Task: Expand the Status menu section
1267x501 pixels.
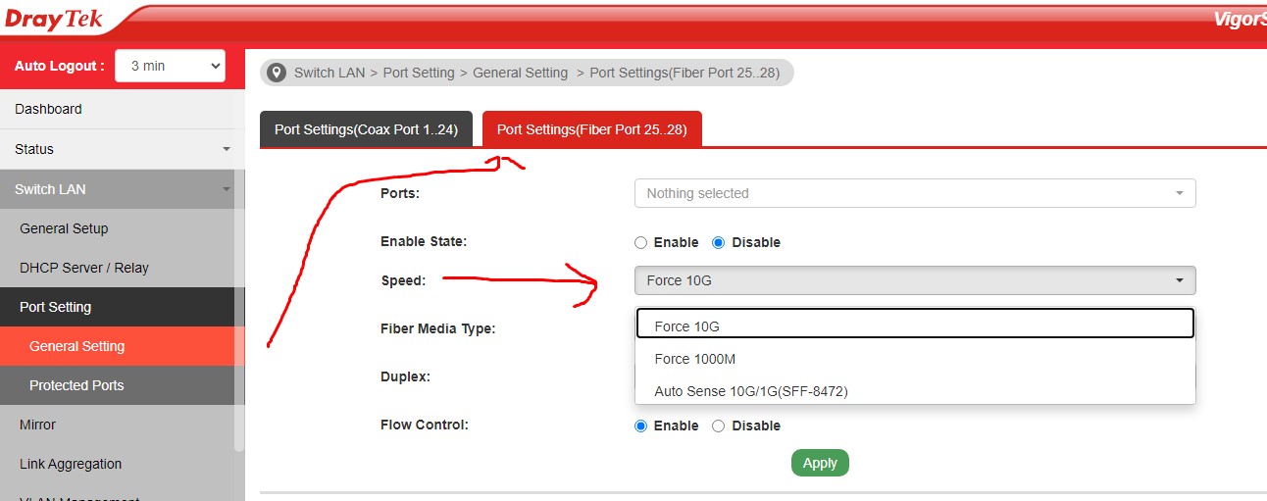Action: 122,149
